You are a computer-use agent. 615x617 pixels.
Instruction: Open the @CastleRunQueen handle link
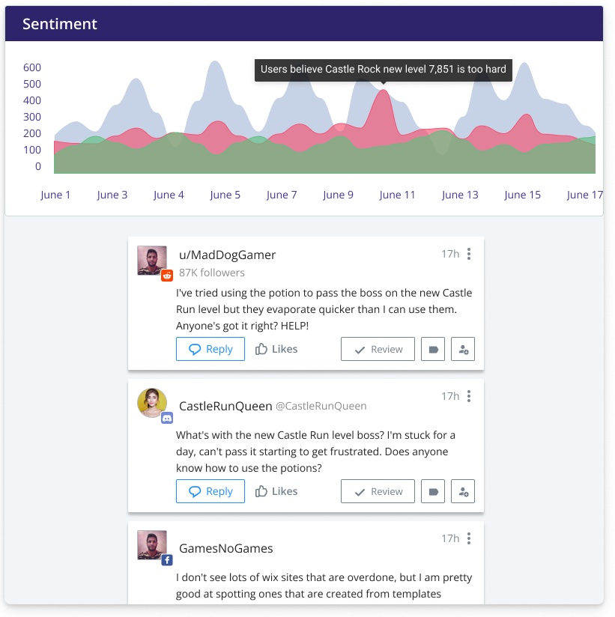point(321,406)
